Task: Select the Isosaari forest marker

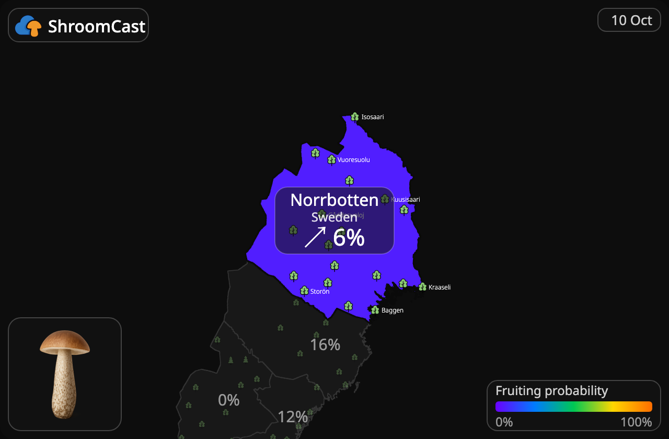Action: pyautogui.click(x=355, y=117)
